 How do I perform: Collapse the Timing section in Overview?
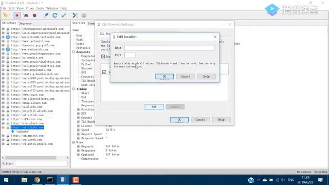pyautogui.click(x=74, y=89)
